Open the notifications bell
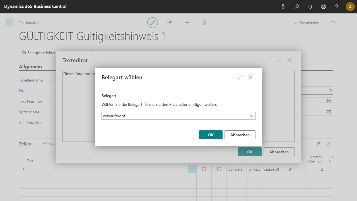 pyautogui.click(x=310, y=7)
